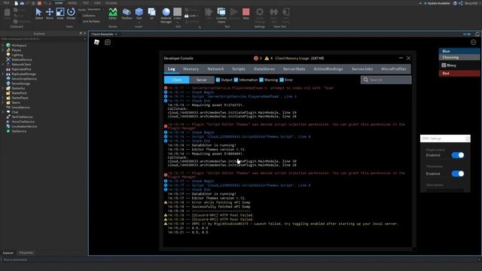482x271 pixels.
Task: Click the red stop icon in quick access bar
Action: (x=39, y=3)
